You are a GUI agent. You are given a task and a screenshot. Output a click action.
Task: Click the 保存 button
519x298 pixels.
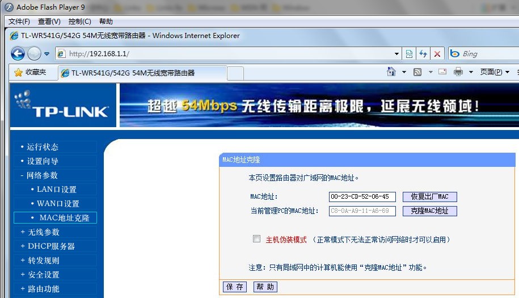point(235,287)
